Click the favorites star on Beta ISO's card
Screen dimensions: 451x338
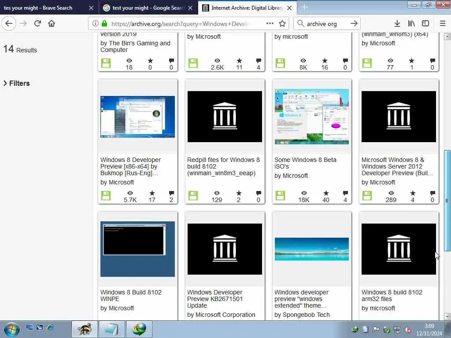pyautogui.click(x=326, y=193)
